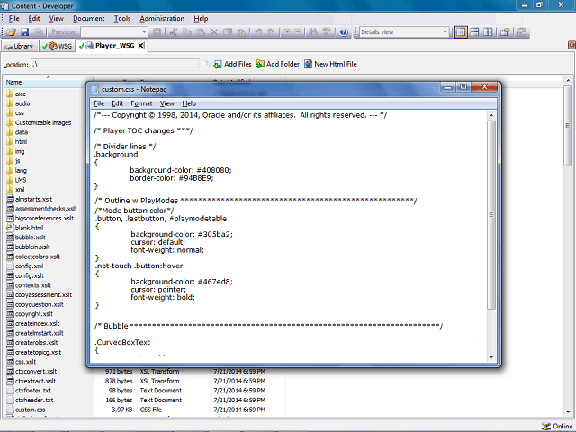Switch to the Library tab
576x432 pixels.
click(x=20, y=46)
